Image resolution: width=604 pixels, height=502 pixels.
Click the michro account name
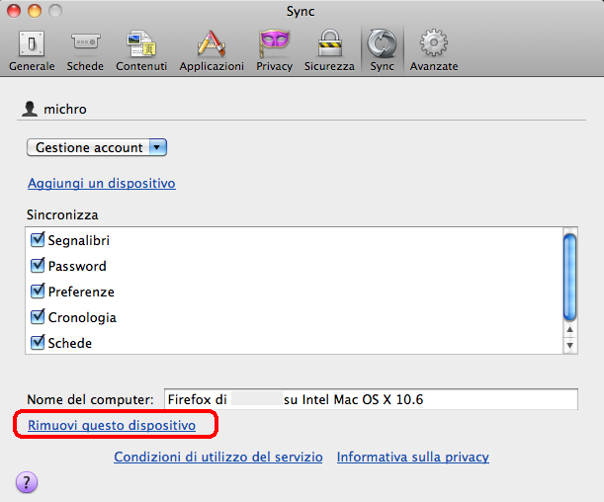coord(65,110)
